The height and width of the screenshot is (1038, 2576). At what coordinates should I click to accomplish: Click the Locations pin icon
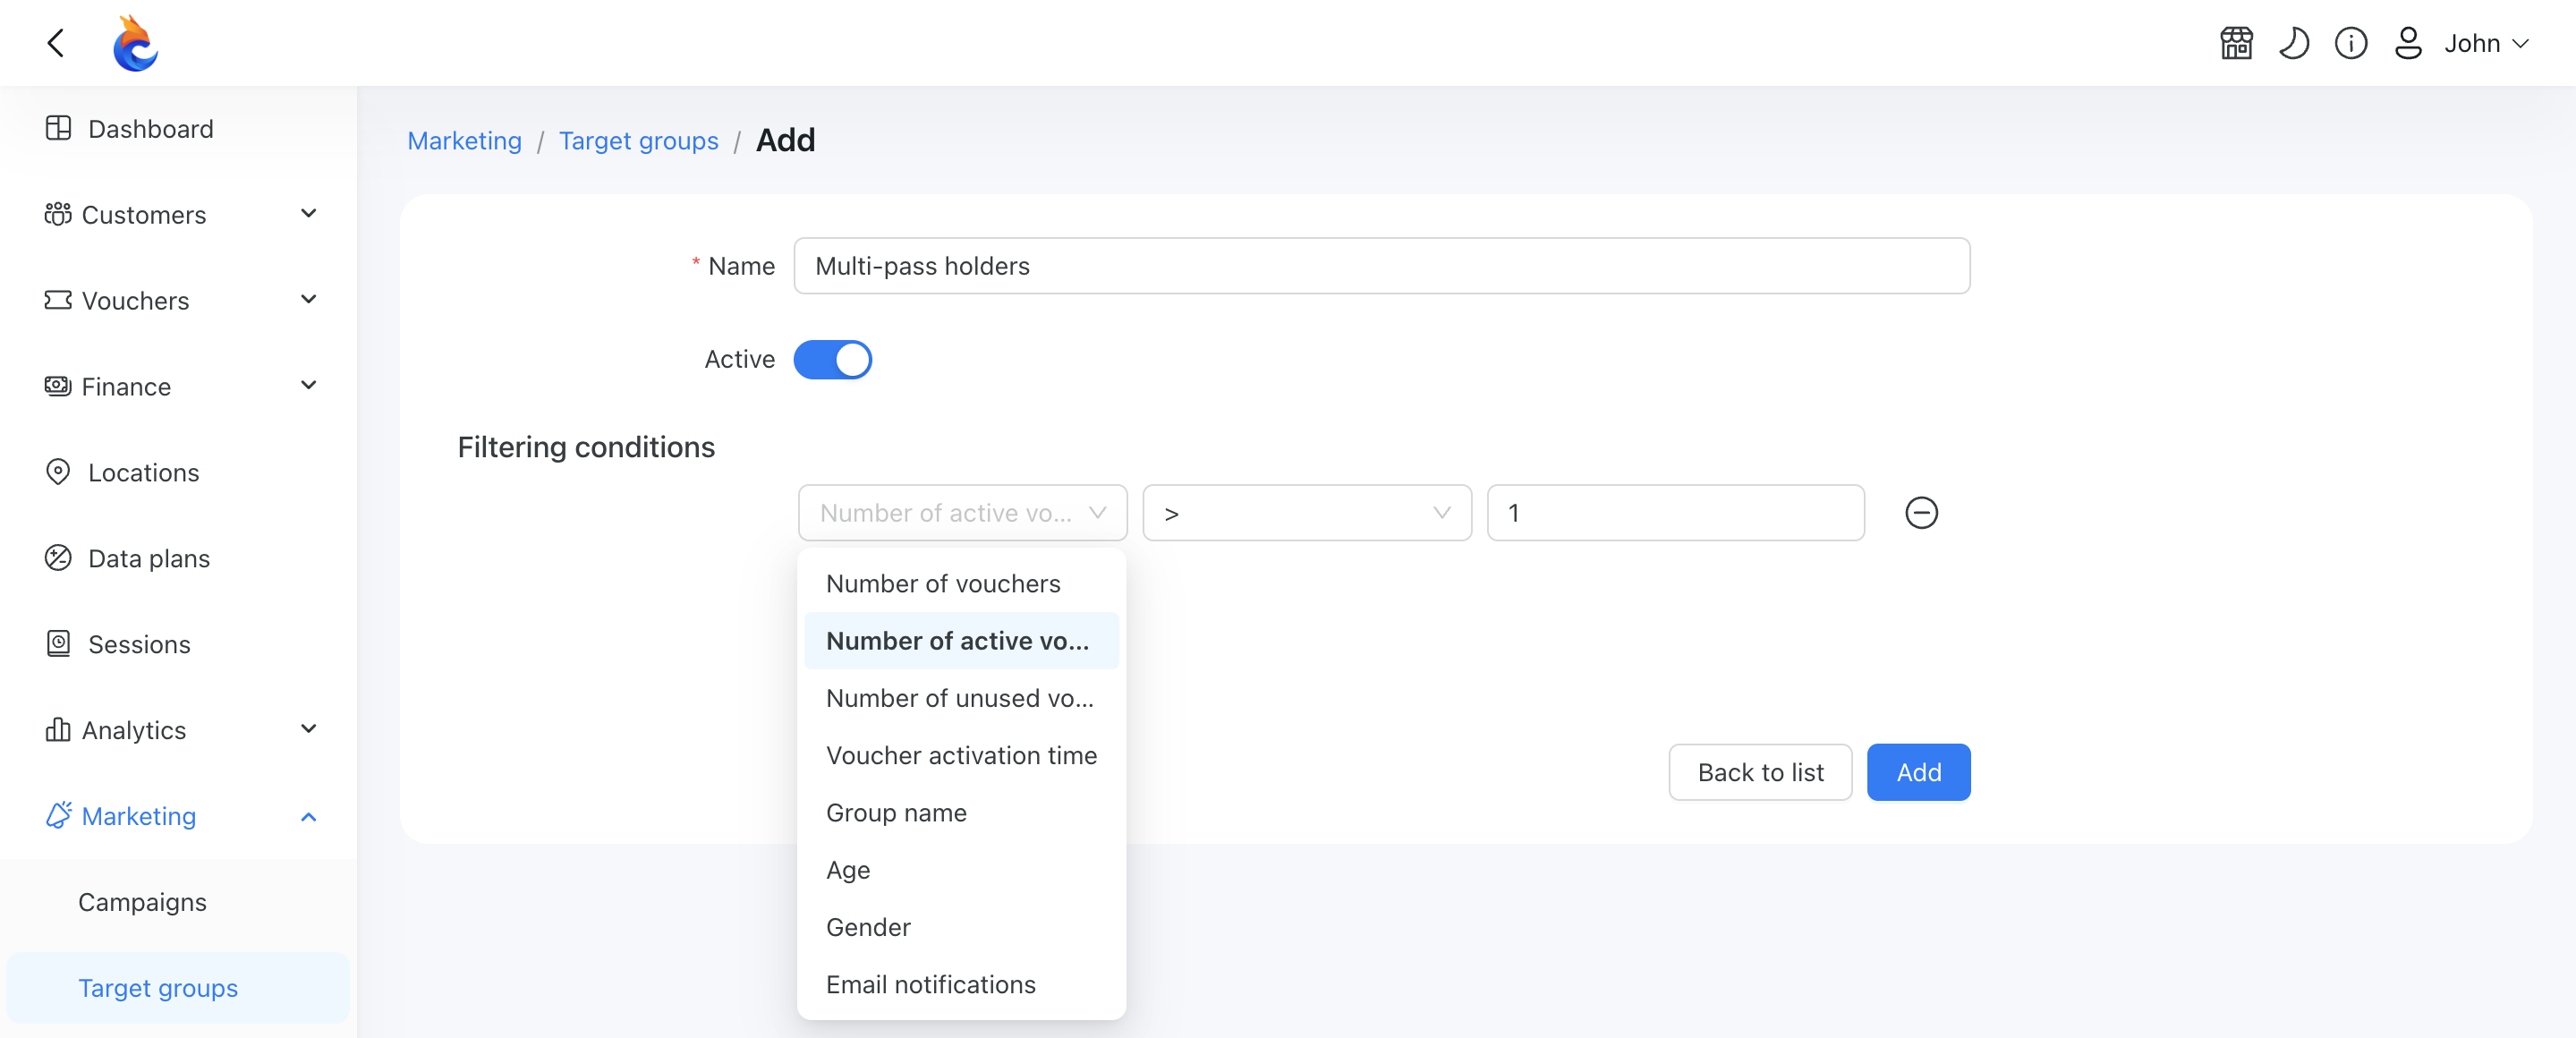click(x=58, y=472)
